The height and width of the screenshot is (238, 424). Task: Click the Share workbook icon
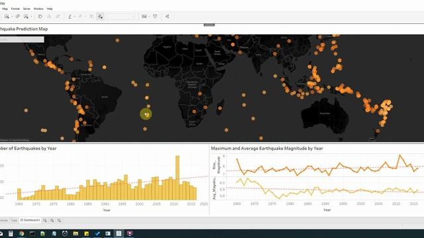168,17
